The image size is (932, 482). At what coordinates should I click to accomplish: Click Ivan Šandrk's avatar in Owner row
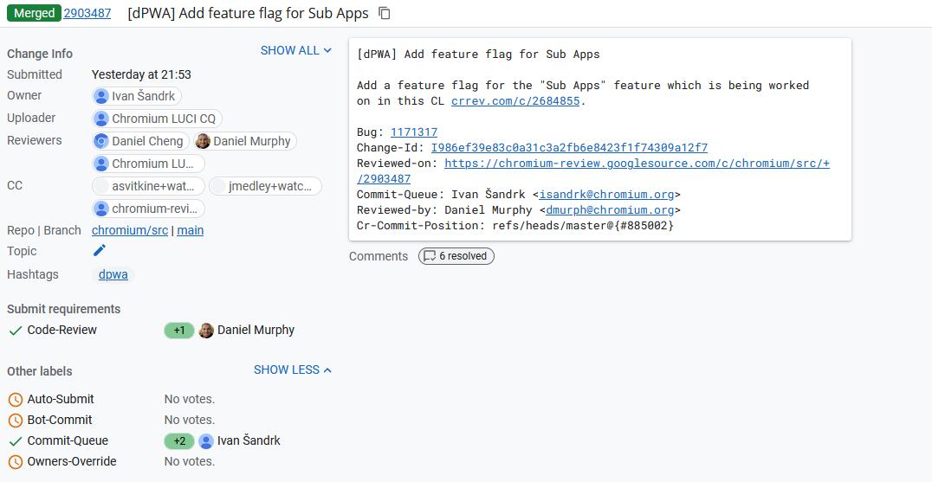101,96
